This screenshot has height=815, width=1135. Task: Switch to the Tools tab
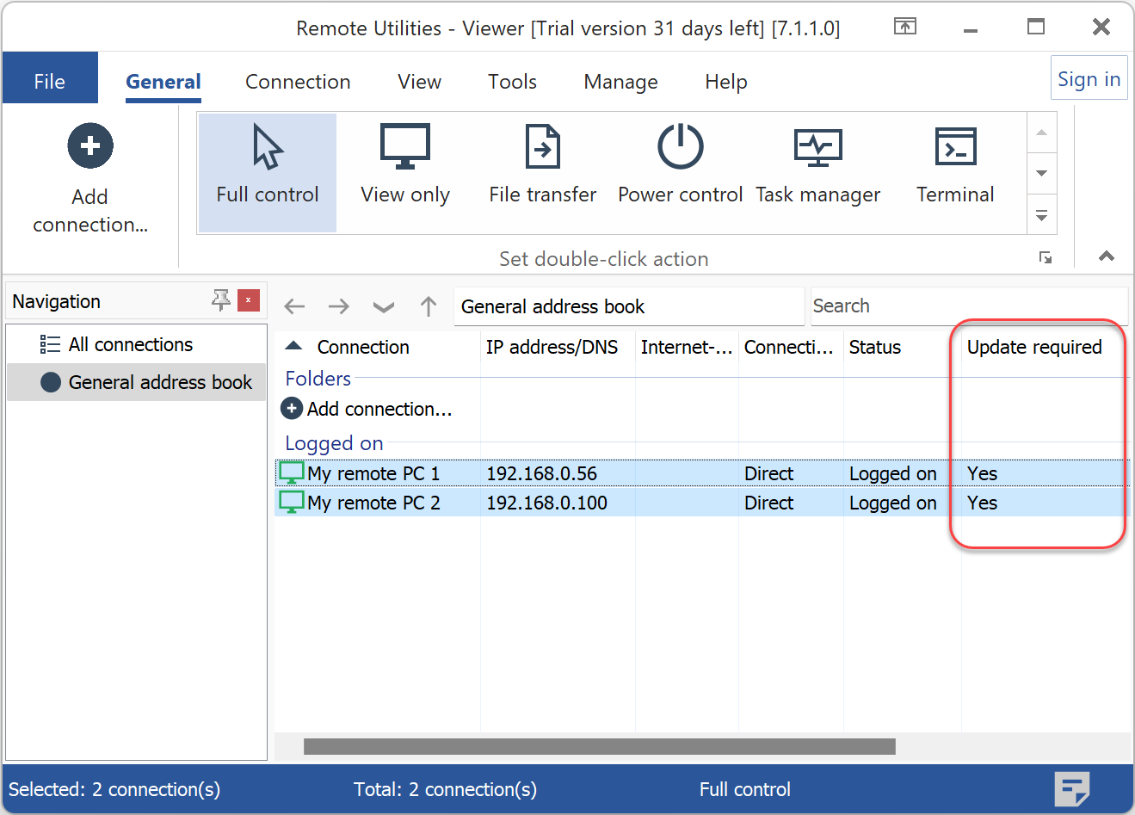pos(512,82)
